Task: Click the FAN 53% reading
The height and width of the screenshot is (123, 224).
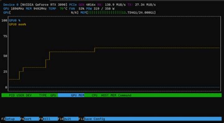Action: [77, 9]
